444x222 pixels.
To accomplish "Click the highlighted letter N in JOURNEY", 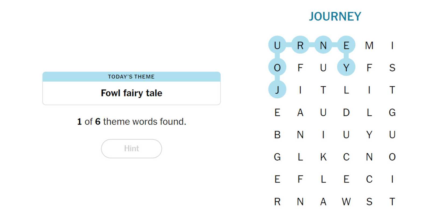I will click(323, 45).
